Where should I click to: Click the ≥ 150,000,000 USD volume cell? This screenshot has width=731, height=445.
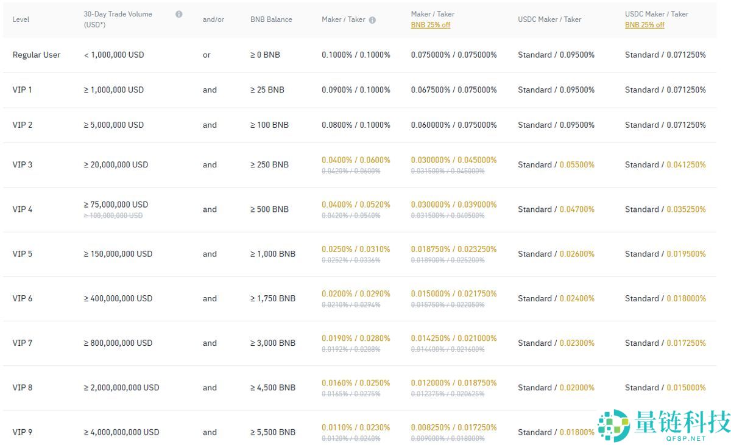(x=118, y=254)
